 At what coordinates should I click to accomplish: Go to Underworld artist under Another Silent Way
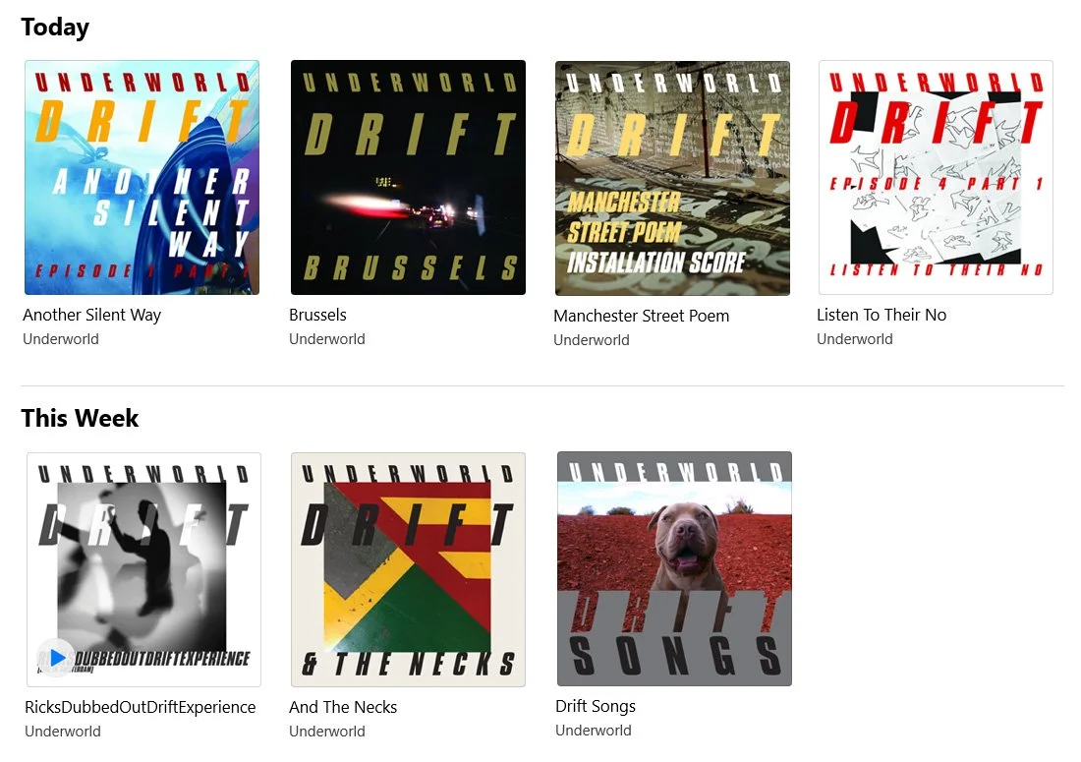(x=61, y=339)
